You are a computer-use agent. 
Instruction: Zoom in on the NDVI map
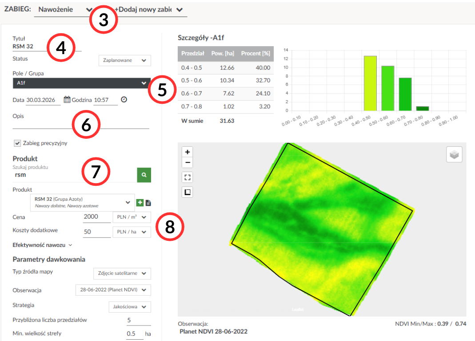pos(188,152)
